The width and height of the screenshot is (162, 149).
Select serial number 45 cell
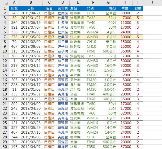pyautogui.click(x=14, y=99)
